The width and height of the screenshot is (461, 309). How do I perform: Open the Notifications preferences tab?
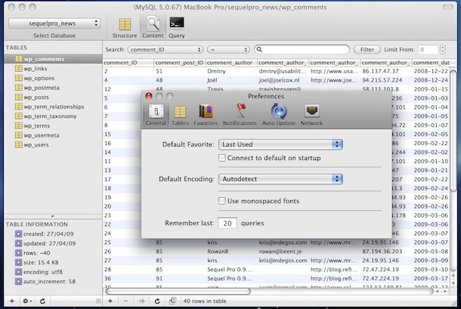click(x=240, y=115)
